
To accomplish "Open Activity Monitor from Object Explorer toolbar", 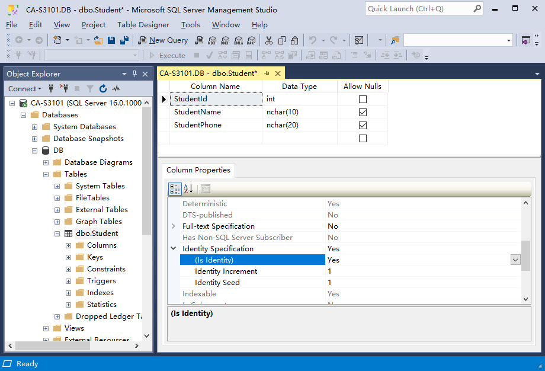I will click(116, 89).
